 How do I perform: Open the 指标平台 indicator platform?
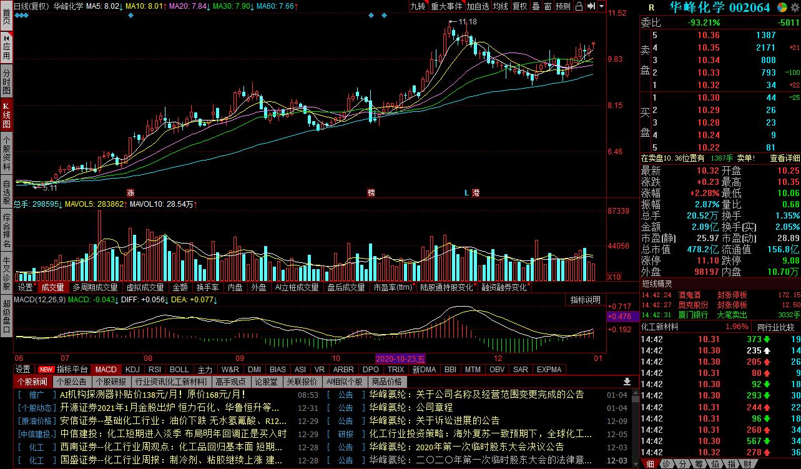[72, 369]
